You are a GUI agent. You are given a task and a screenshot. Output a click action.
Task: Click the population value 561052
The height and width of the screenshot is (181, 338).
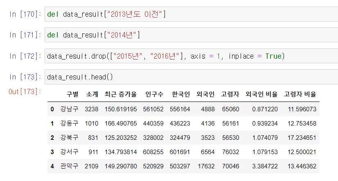tap(153, 109)
